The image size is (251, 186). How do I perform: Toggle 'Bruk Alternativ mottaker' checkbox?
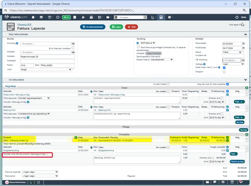tap(73, 49)
